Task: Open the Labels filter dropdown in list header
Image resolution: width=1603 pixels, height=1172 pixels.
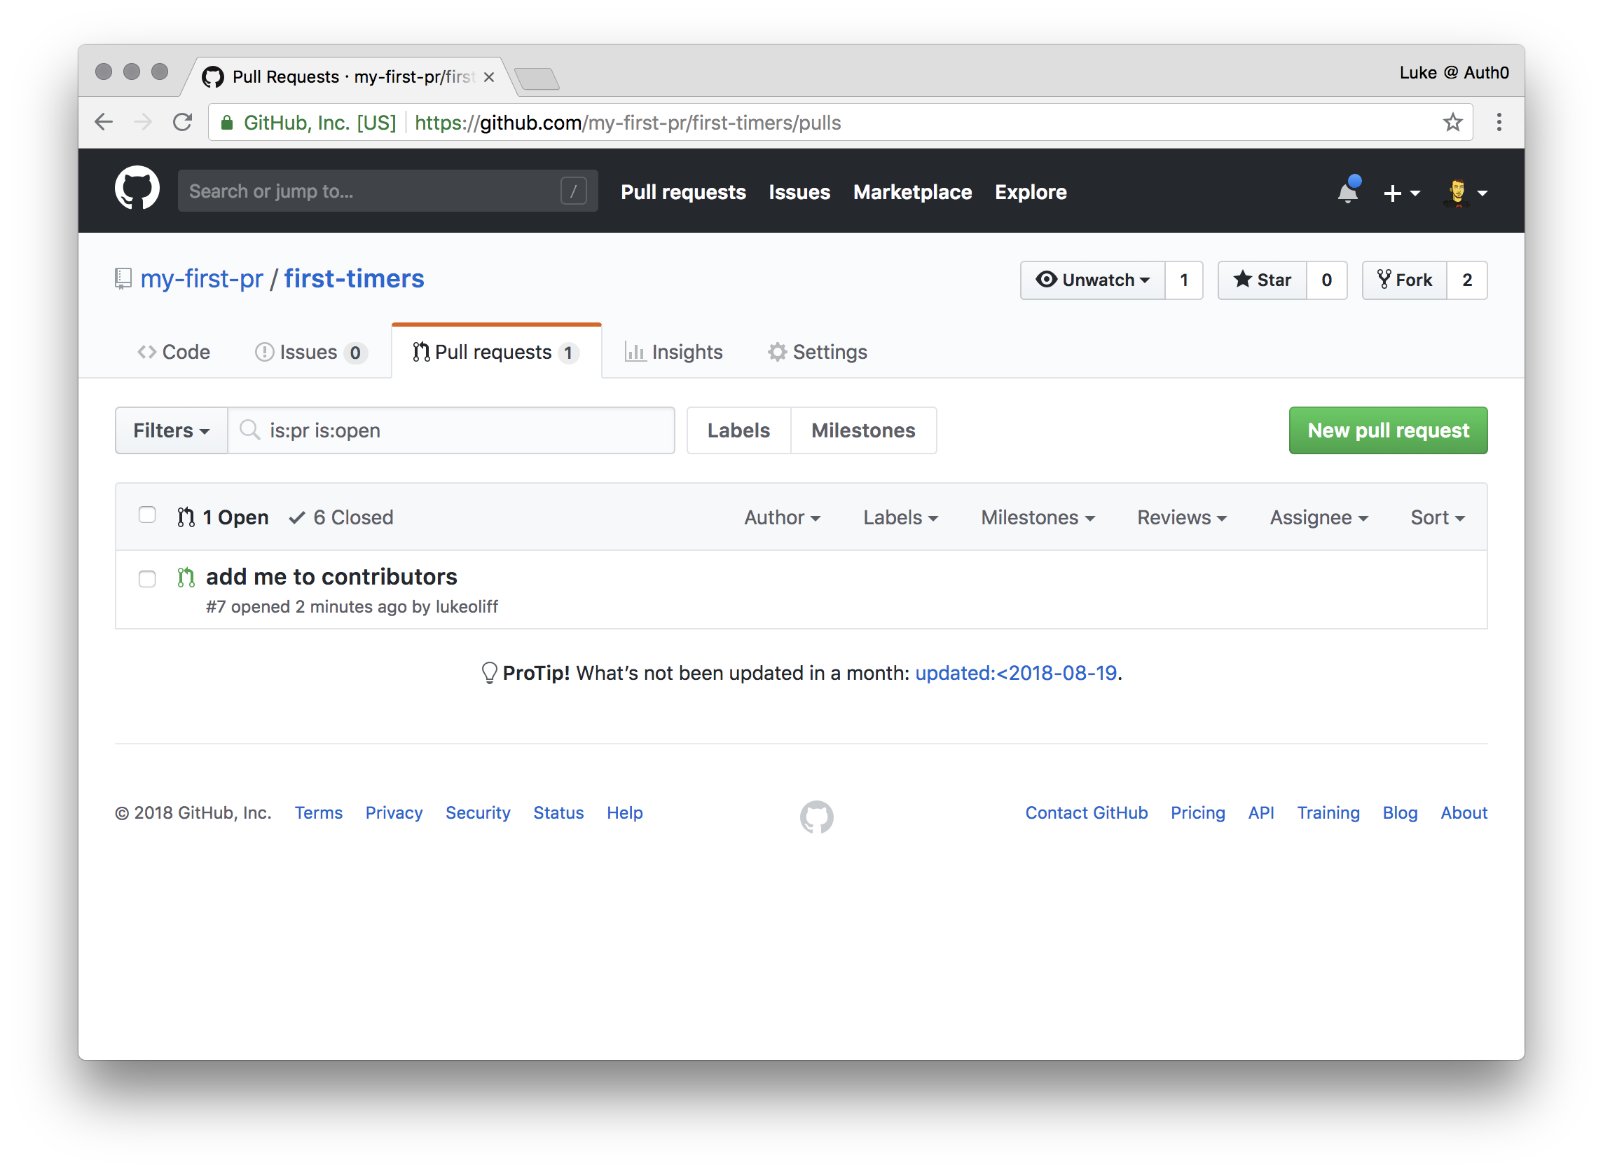Action: click(900, 517)
